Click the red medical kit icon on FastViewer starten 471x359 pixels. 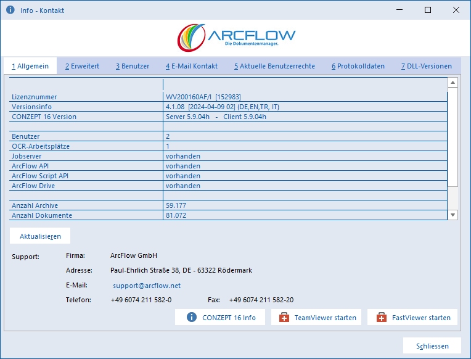(x=382, y=317)
